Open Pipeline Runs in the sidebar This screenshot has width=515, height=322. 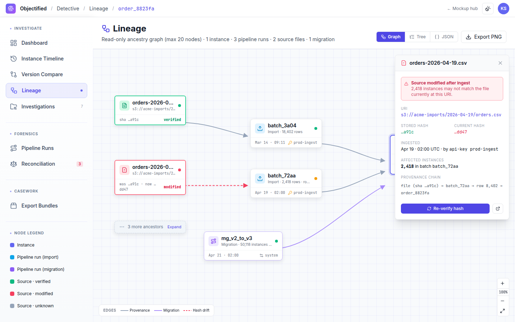[46, 148]
